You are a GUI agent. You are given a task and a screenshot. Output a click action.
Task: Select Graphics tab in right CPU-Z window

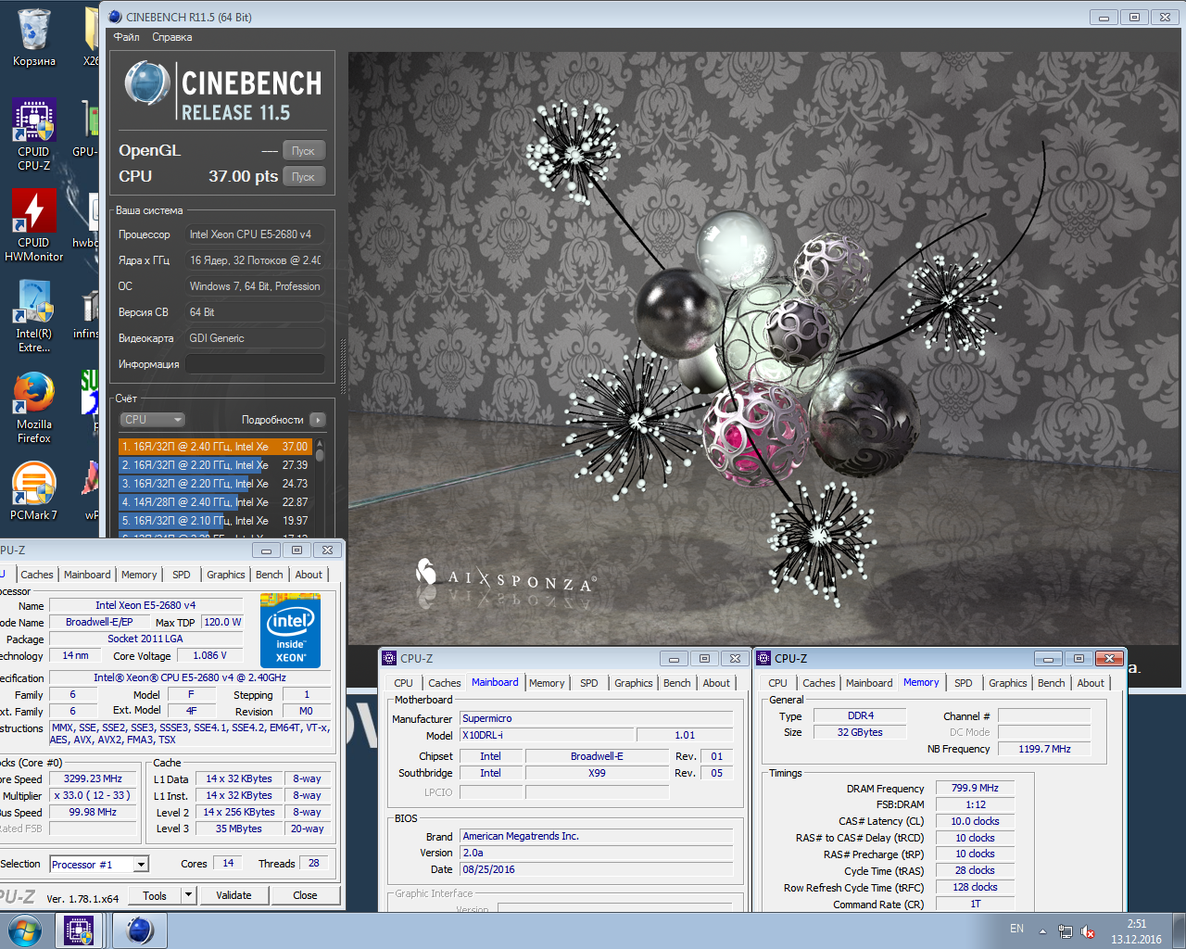[x=1008, y=683]
